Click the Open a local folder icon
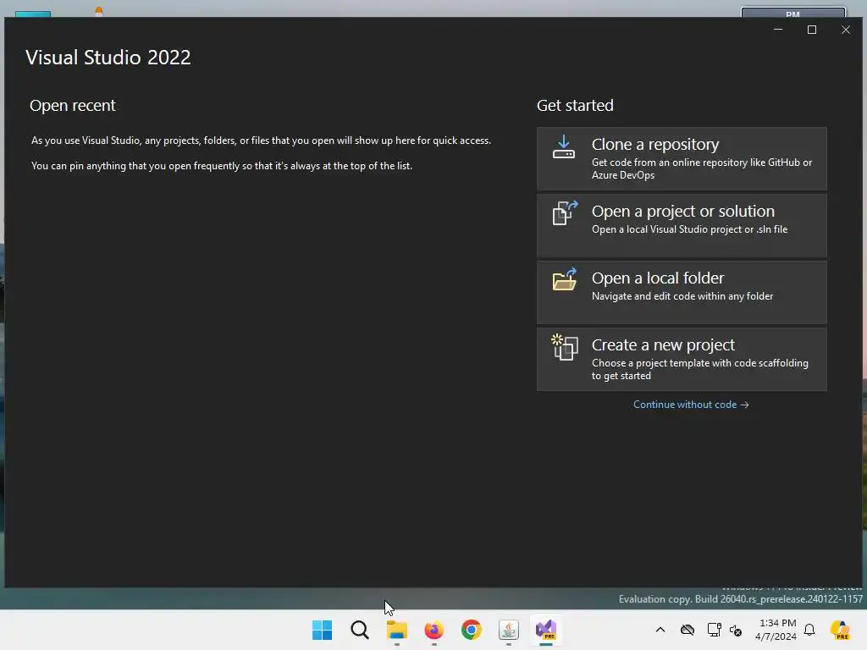 pos(565,279)
